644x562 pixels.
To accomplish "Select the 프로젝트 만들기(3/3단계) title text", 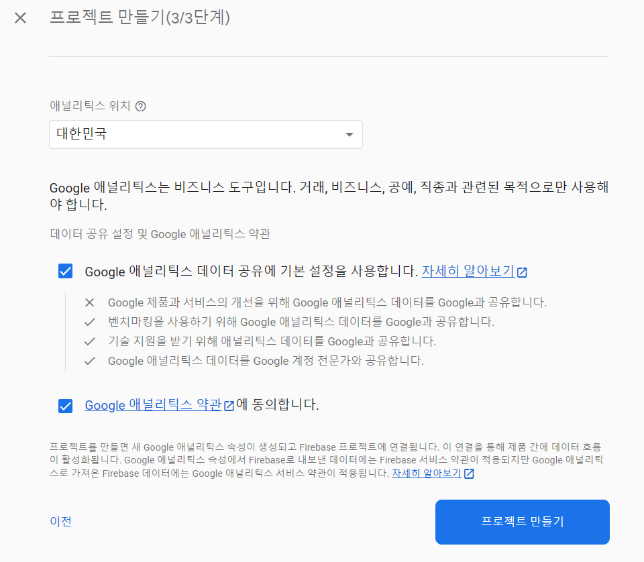I will [140, 17].
